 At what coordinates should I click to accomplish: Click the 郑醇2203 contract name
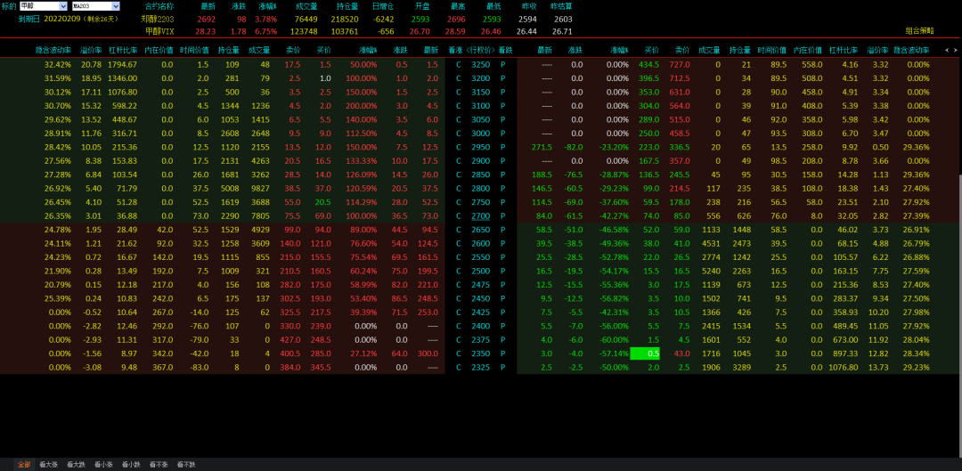coord(158,19)
